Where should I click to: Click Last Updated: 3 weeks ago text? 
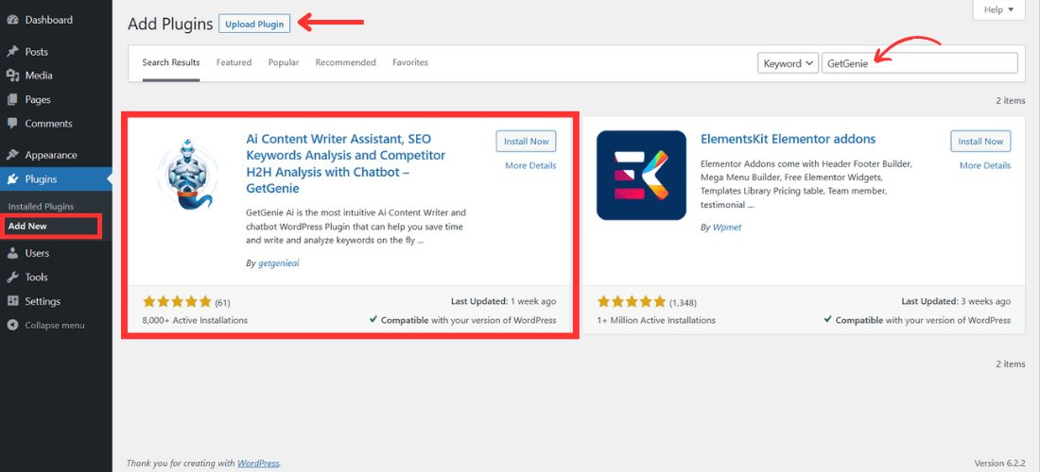pyautogui.click(x=957, y=301)
